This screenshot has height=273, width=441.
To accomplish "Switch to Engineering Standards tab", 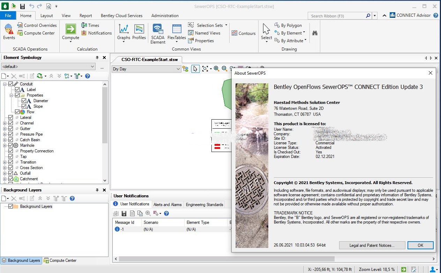I will coord(204,205).
